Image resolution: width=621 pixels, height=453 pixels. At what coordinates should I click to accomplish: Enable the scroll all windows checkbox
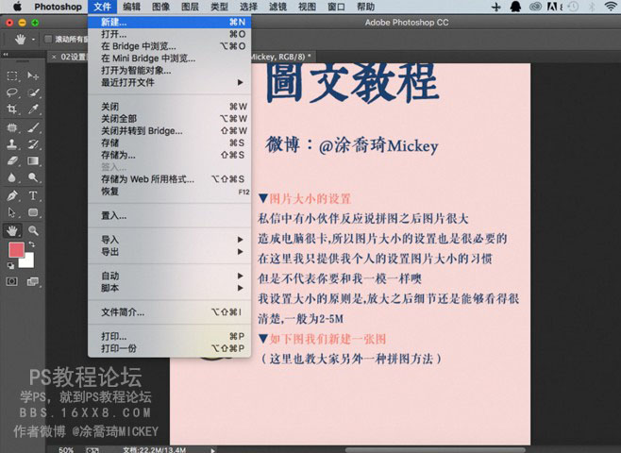48,39
